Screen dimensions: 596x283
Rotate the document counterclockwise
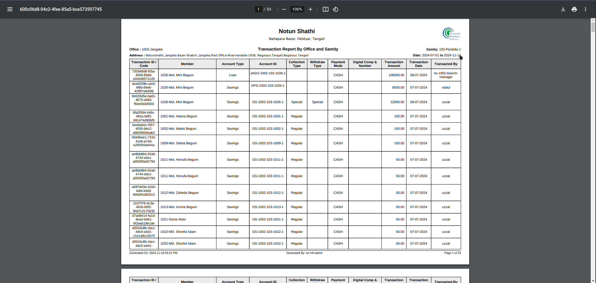click(336, 9)
